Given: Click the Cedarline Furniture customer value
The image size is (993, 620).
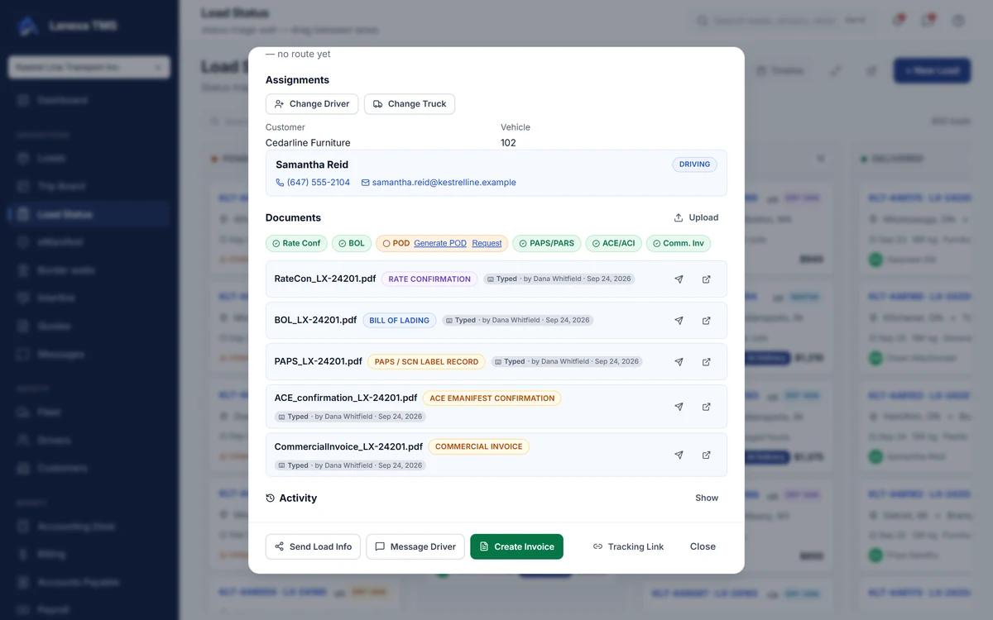Looking at the screenshot, I should click(x=308, y=143).
